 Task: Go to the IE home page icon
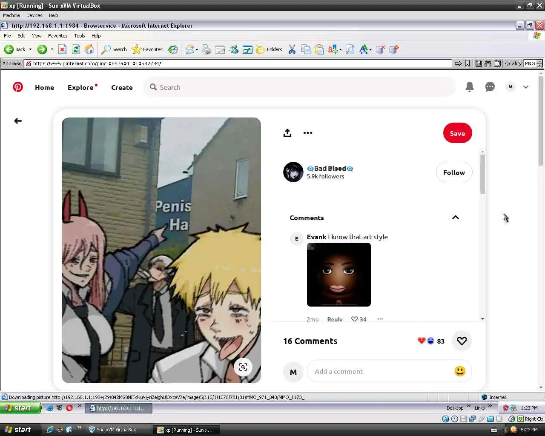[x=89, y=49]
